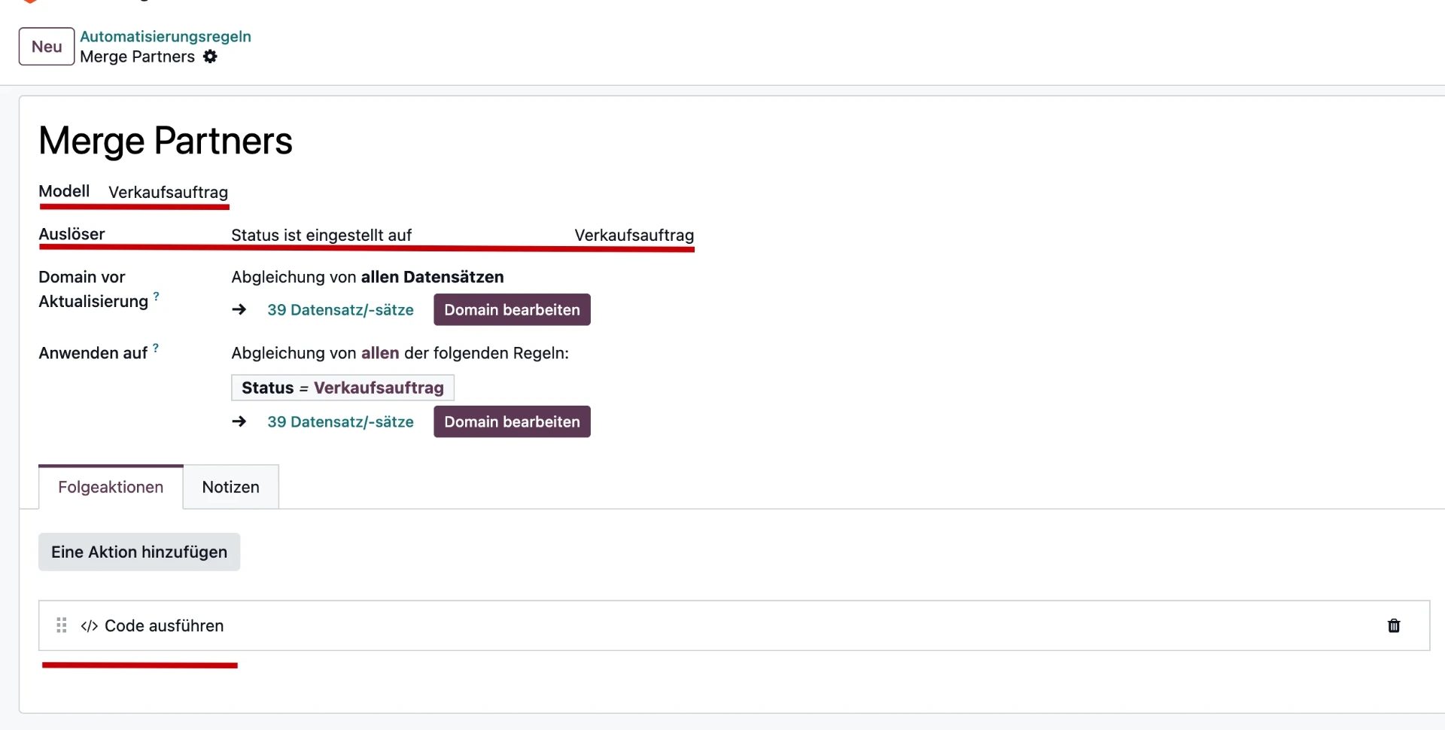Image resolution: width=1445 pixels, height=730 pixels.
Task: Select the Folgeaktionen tab
Action: [x=111, y=487]
